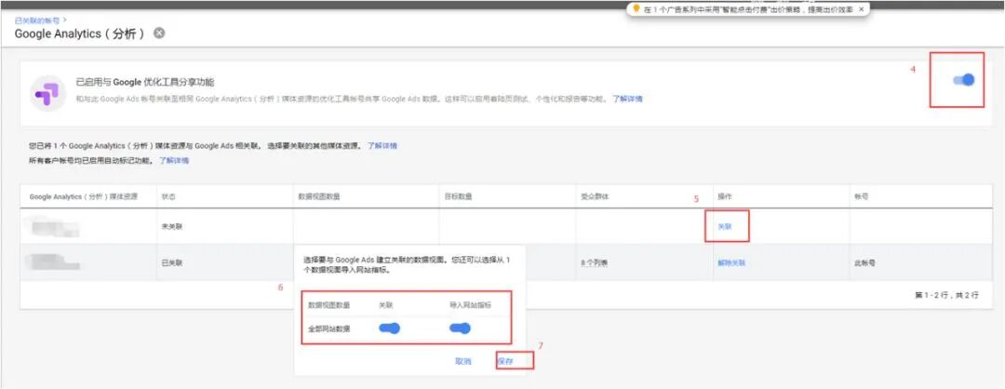Click the smart bidding tip message text
Screen dimensions: 1005x389
(x=748, y=9)
